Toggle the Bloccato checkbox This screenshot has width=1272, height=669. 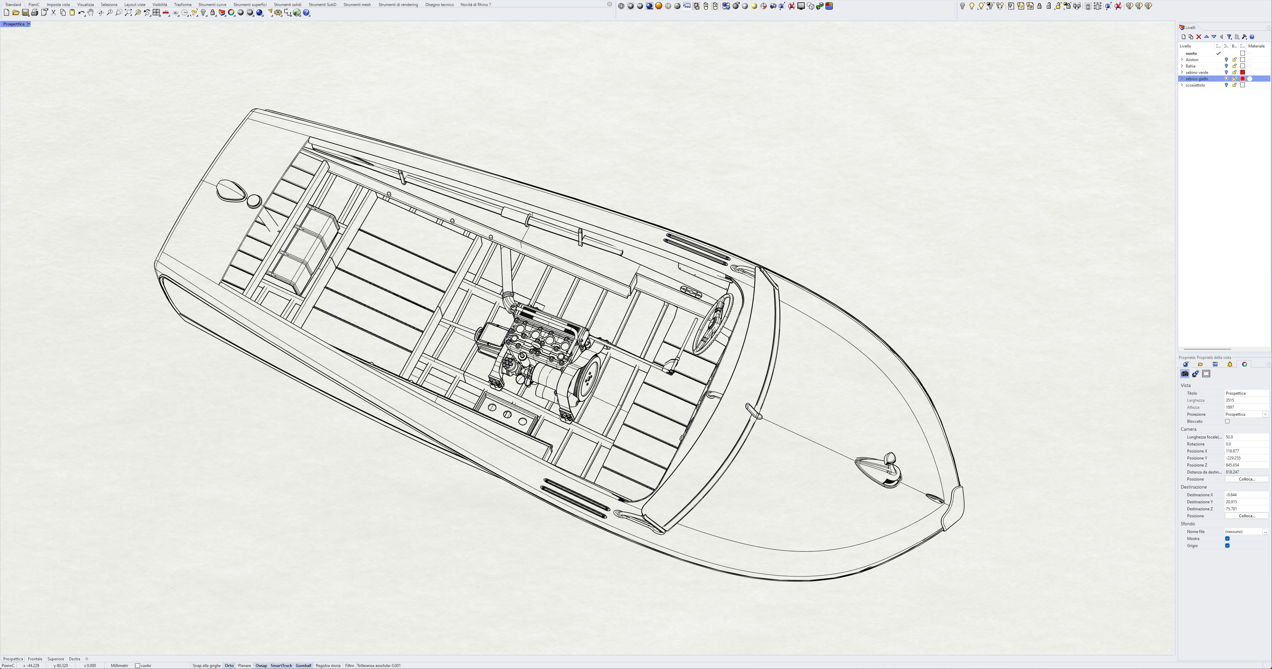(1227, 421)
